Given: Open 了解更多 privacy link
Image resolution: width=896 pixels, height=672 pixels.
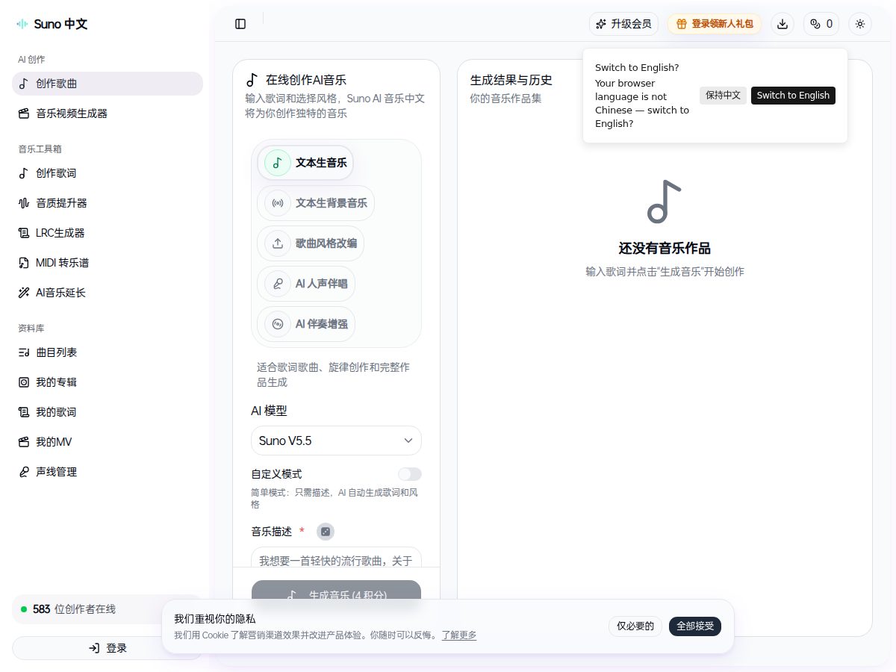Looking at the screenshot, I should [459, 635].
